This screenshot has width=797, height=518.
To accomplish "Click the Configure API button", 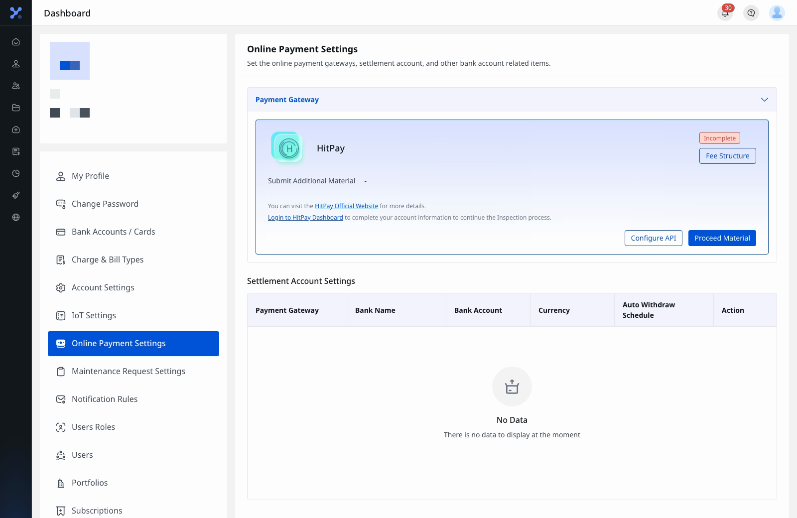I will click(x=654, y=238).
